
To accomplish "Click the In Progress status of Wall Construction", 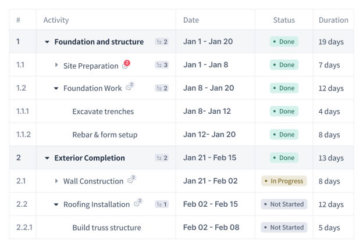I will click(x=284, y=181).
